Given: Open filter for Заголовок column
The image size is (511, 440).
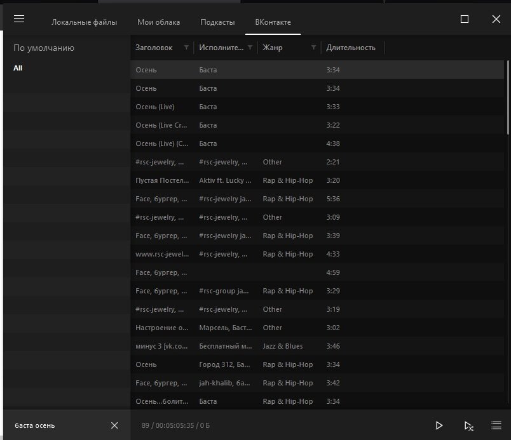Looking at the screenshot, I should tap(186, 48).
